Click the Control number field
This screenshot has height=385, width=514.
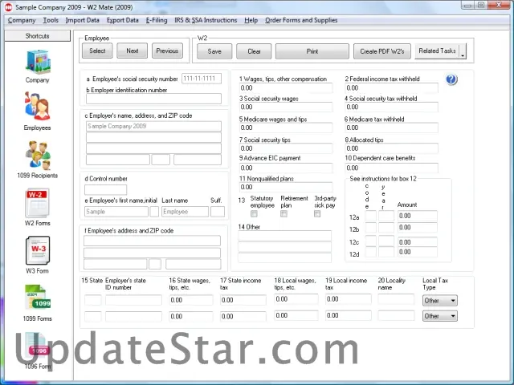(105, 189)
